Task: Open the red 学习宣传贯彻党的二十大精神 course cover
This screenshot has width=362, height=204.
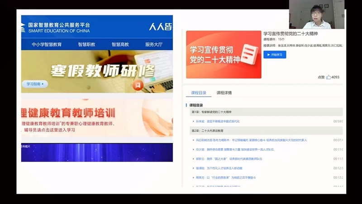Action: click(224, 55)
